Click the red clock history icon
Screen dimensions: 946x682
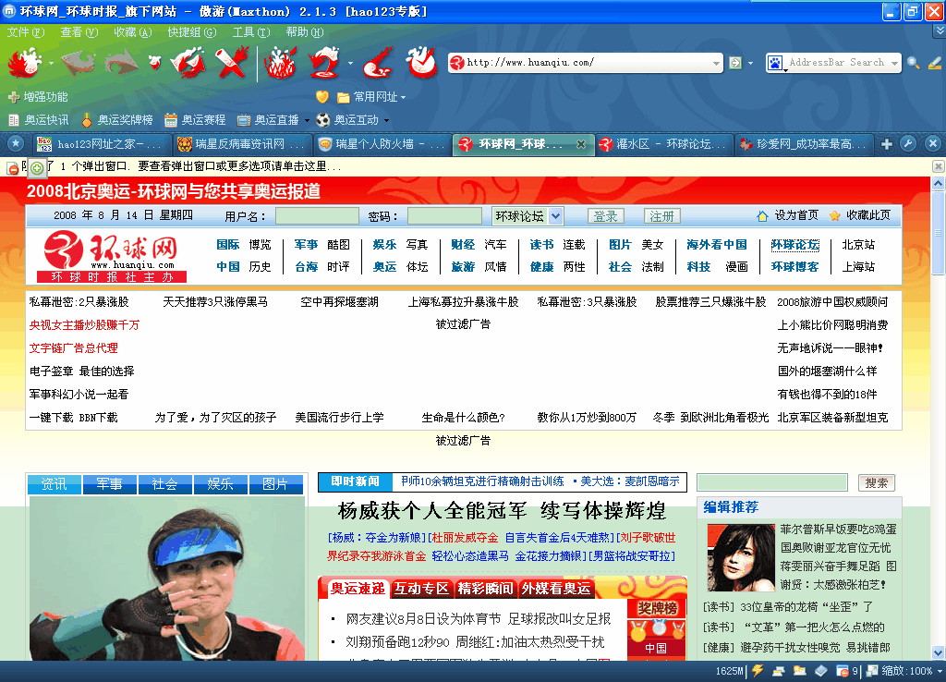[421, 62]
